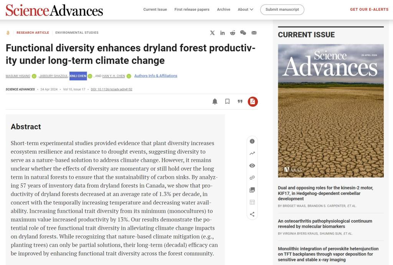Image resolution: width=393 pixels, height=265 pixels.
Task: Open the eye icon in sidebar
Action: pos(252,165)
